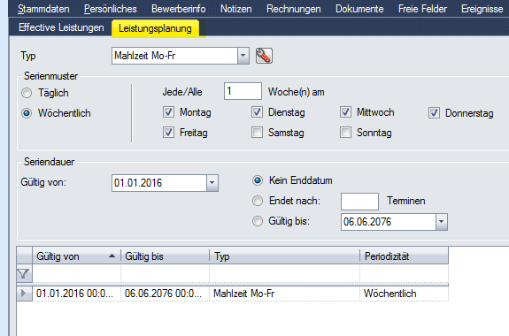Open the Typ dropdown arrow
This screenshot has height=336, width=509.
tap(243, 56)
